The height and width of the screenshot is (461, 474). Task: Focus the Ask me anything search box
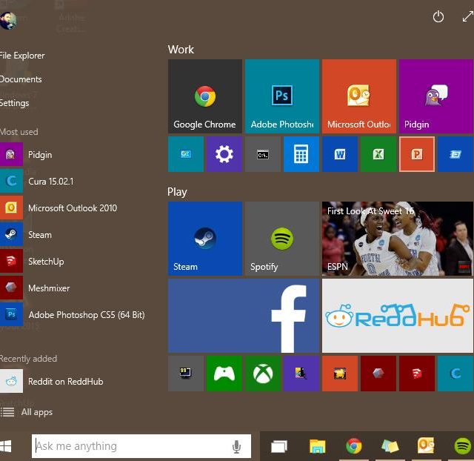[x=141, y=446]
